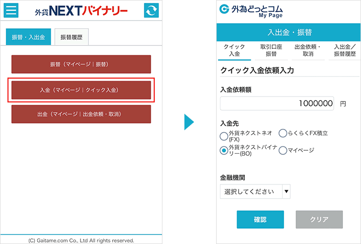This screenshot has width=361, height=244.
Task: Select マイページ as deposit destination
Action: [x=282, y=150]
